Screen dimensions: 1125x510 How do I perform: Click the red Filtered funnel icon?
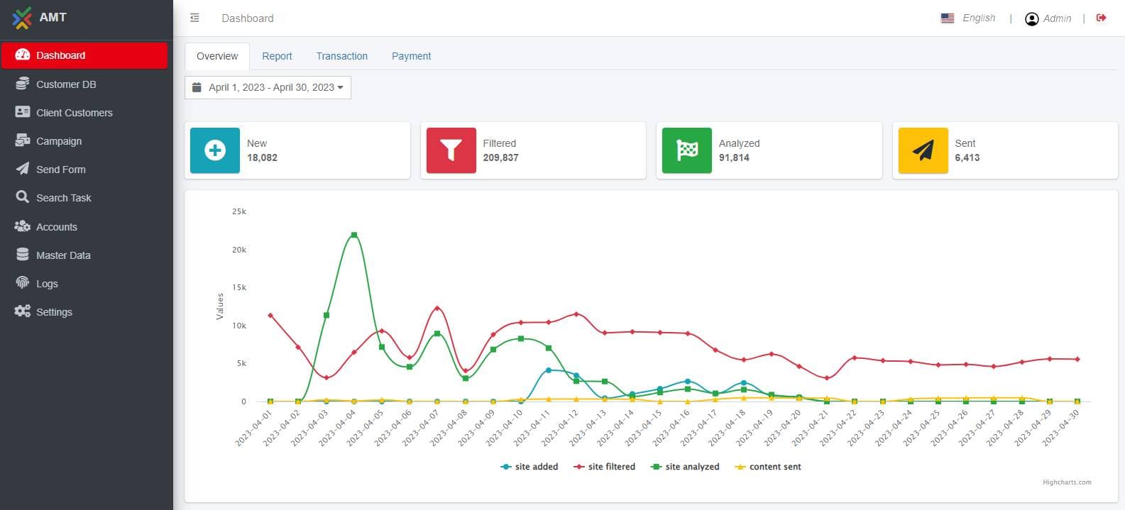click(x=451, y=150)
